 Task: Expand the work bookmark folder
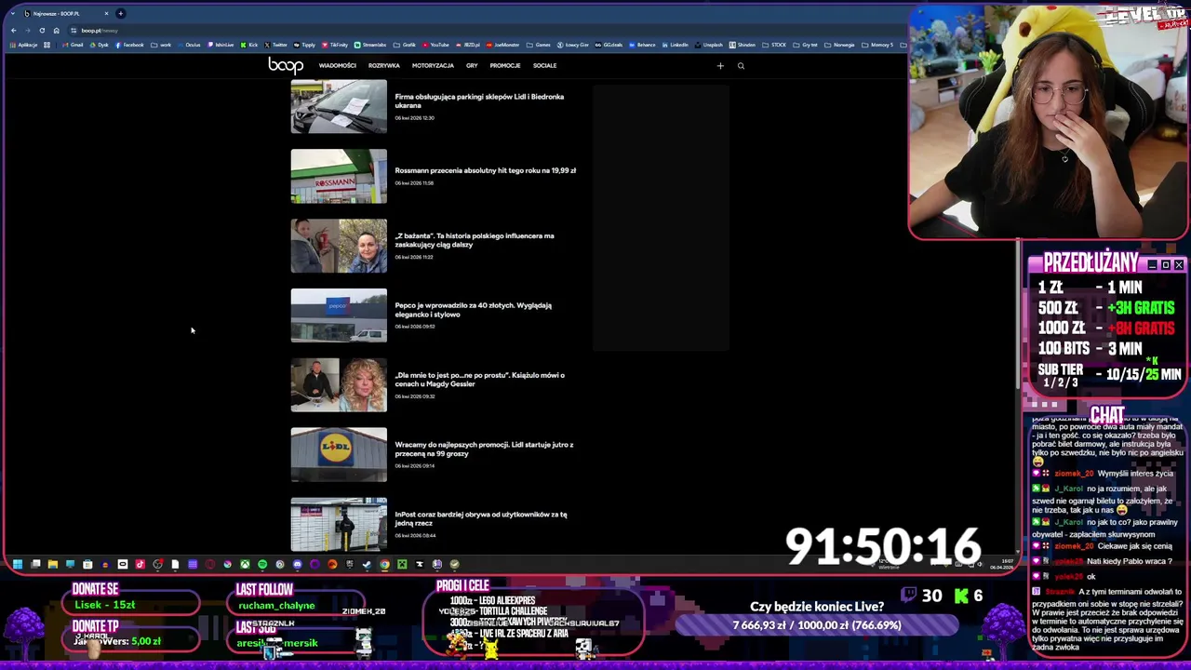pyautogui.click(x=160, y=45)
